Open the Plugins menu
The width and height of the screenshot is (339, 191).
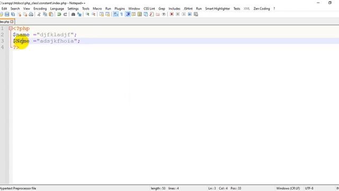coord(120,8)
